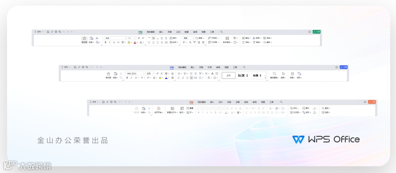
Task: Click the 求和 (Sum) sigma icon in the spreadsheet ribbon
Action: pos(243,42)
